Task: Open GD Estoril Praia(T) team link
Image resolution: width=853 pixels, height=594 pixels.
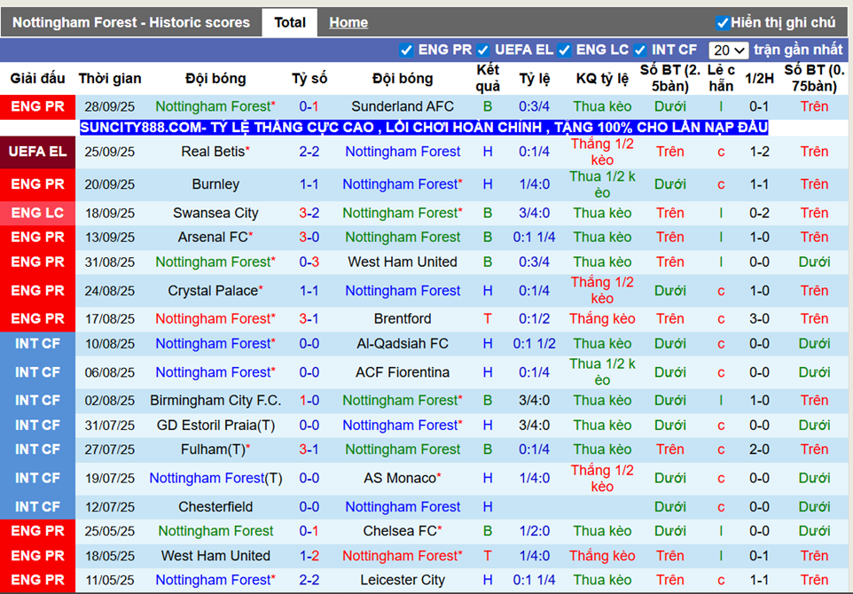Action: [215, 426]
